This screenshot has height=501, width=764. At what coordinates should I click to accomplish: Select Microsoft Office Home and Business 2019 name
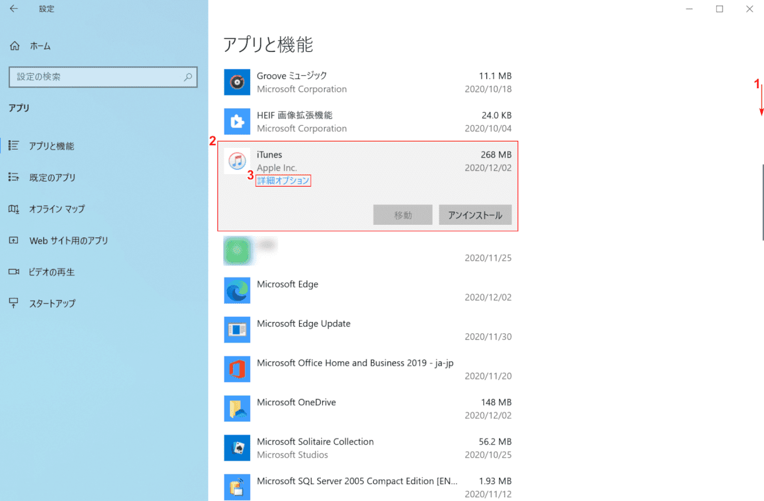[x=355, y=363]
